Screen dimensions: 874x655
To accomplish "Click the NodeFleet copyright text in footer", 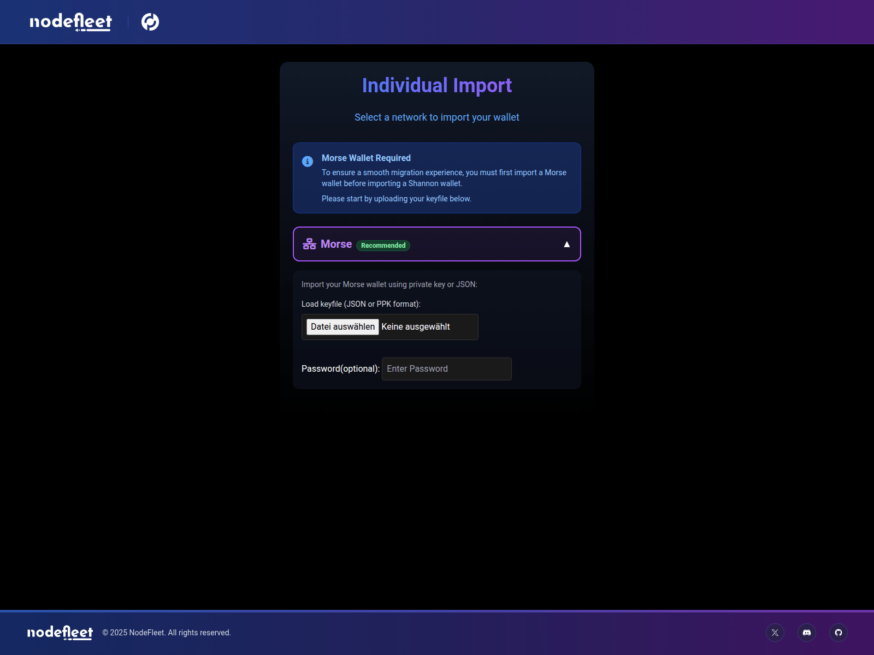I will (167, 633).
